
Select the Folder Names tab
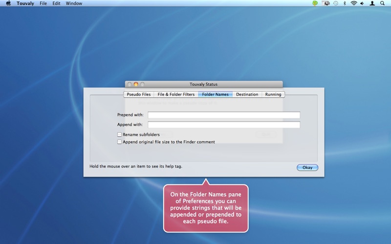click(x=215, y=94)
